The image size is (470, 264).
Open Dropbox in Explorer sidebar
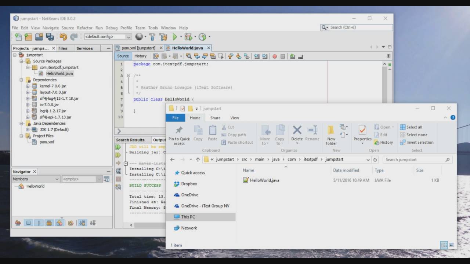click(x=185, y=184)
